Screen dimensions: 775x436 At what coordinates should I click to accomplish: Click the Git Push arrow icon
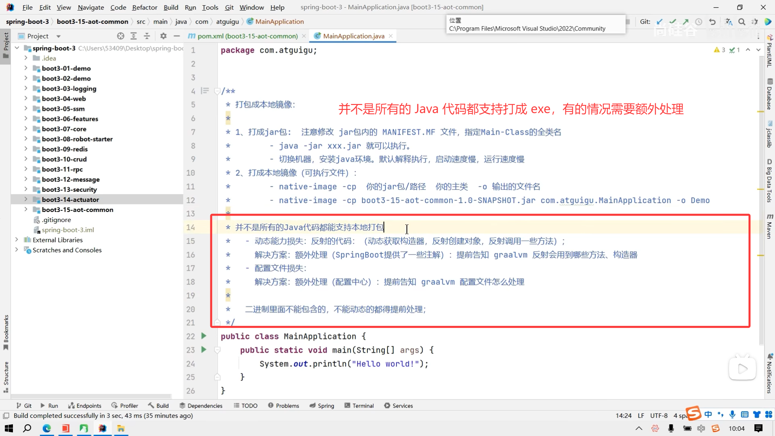tap(686, 22)
